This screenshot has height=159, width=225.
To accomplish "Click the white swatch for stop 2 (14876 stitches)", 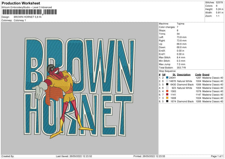I will 167,81.
